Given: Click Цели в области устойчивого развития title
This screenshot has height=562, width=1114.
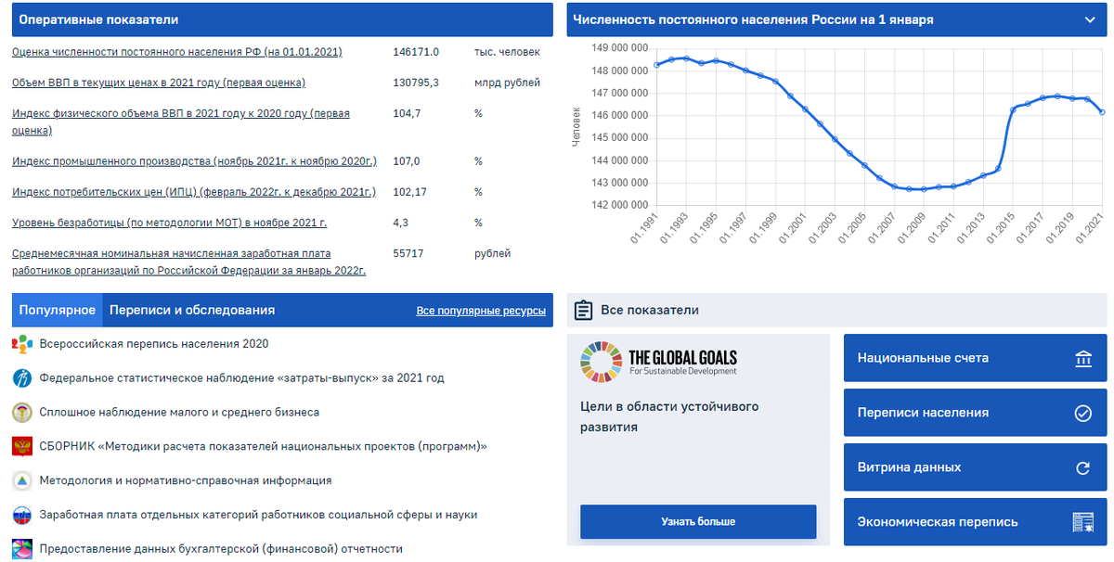Looking at the screenshot, I should tap(669, 417).
